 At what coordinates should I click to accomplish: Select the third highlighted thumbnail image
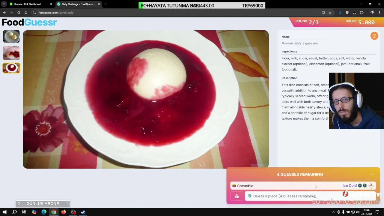pyautogui.click(x=11, y=68)
